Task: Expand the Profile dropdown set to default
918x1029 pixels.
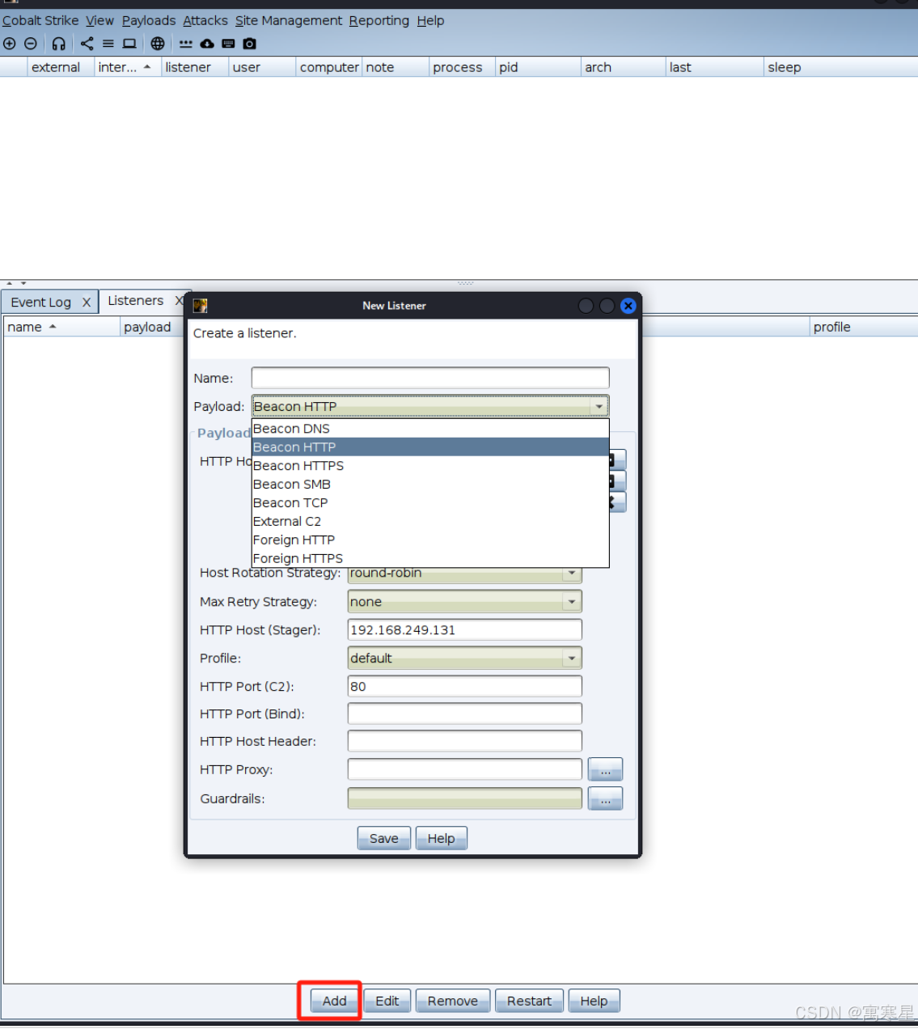Action: tap(464, 658)
